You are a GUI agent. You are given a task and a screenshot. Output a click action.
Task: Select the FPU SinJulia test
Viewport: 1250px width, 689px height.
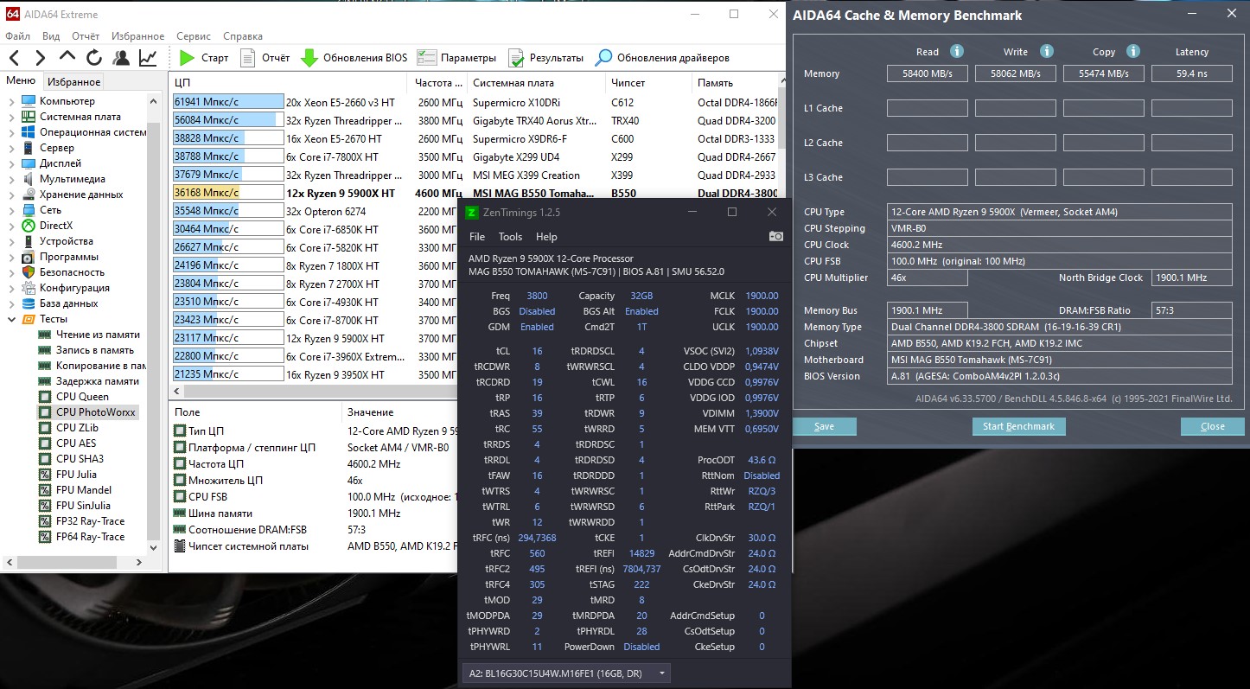click(84, 506)
